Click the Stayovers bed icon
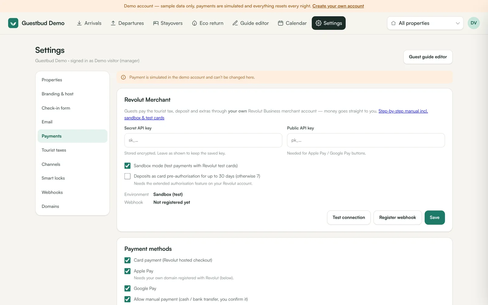 tap(156, 23)
